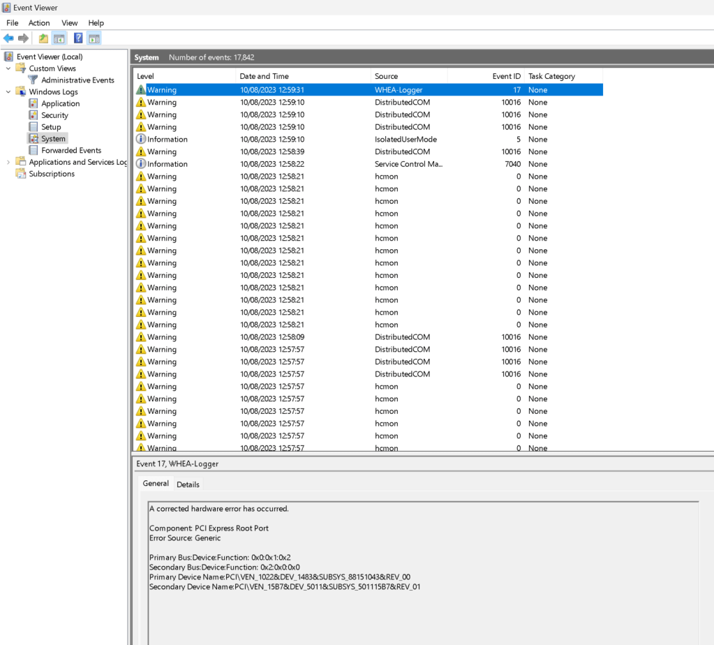
Task: Click 'Component: PCI Express Root Port' line
Action: [x=209, y=528]
